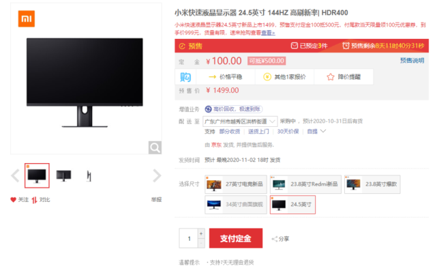Click the 分享 share icon

[x=275, y=239]
